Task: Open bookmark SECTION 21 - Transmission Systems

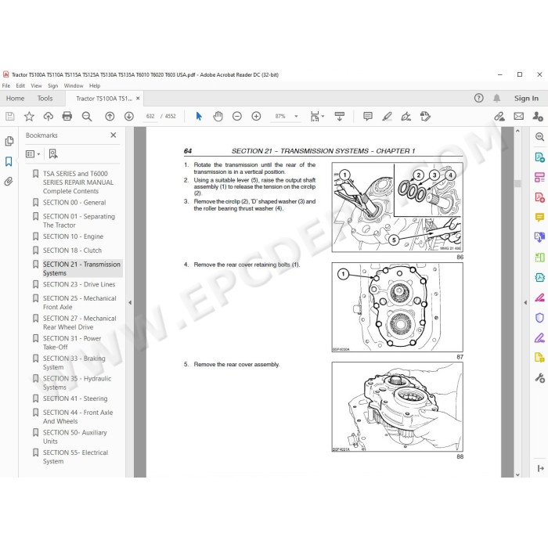Action: [x=81, y=269]
